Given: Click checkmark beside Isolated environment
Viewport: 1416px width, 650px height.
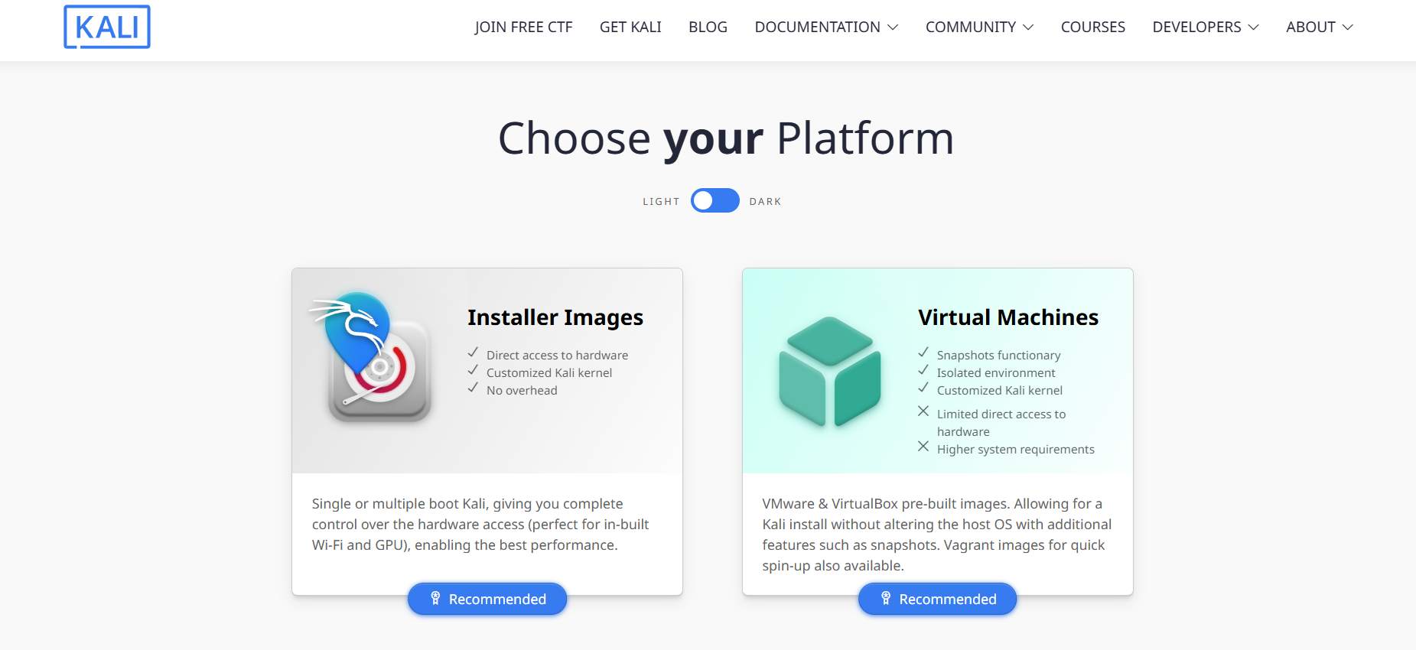Looking at the screenshot, I should 923,370.
